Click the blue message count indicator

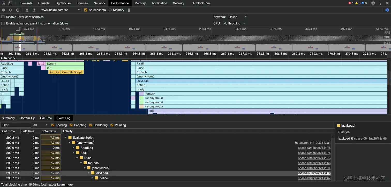(x=364, y=3)
